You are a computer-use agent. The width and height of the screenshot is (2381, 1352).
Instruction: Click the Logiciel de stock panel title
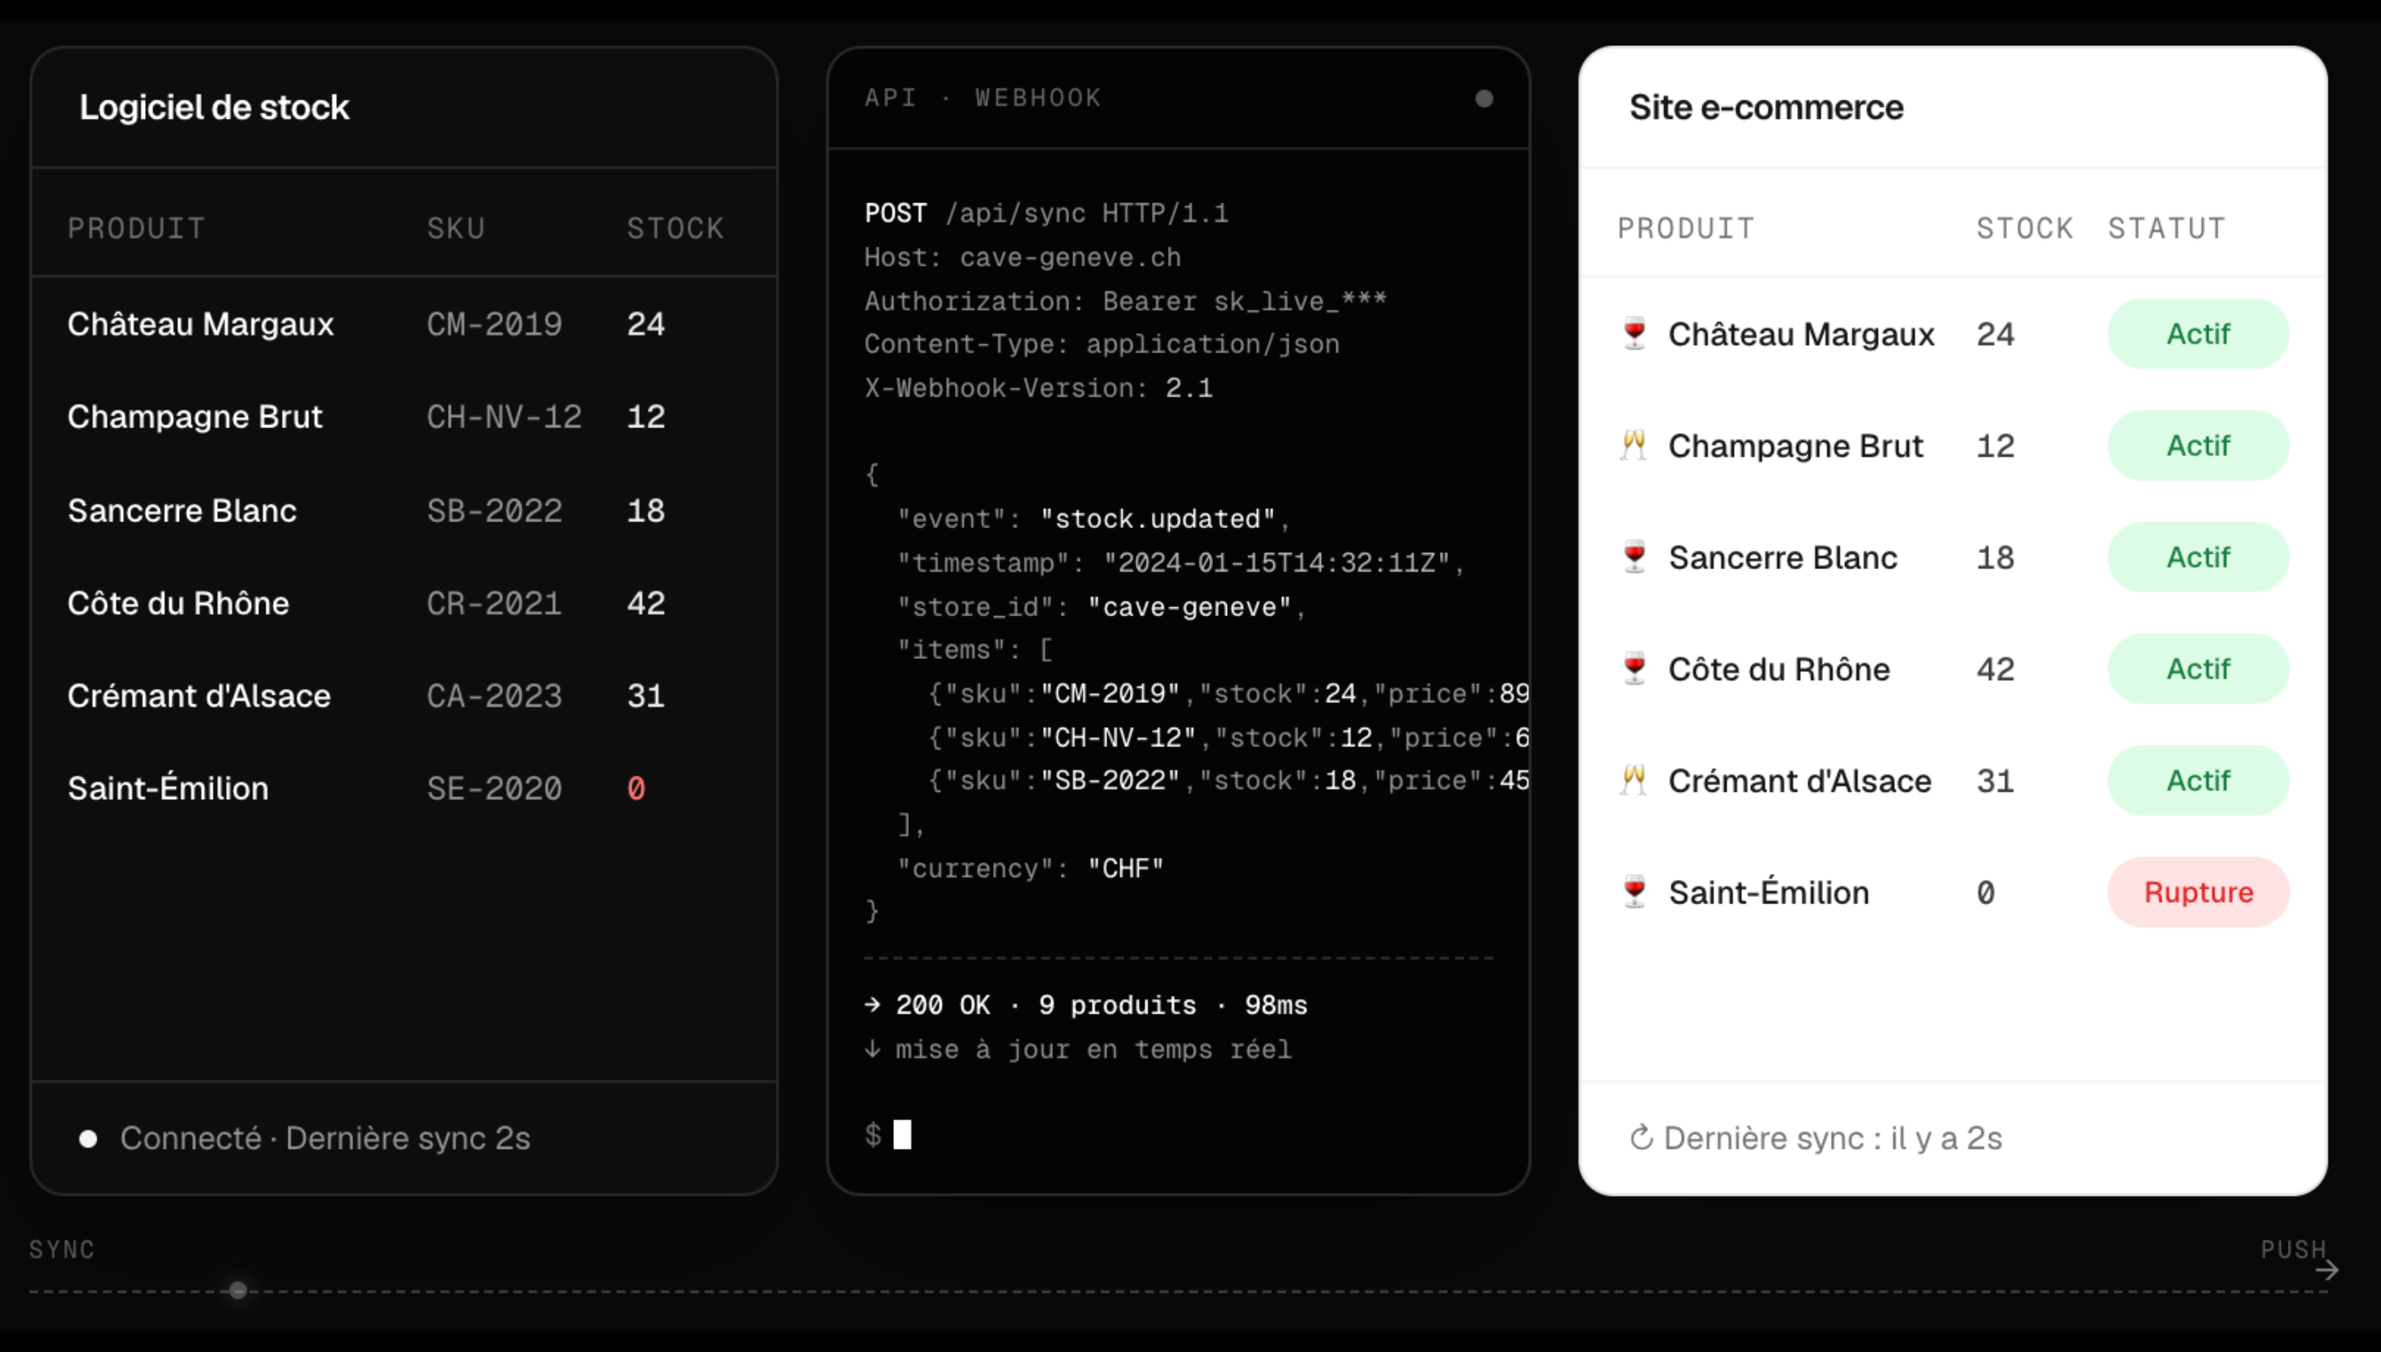pyautogui.click(x=214, y=107)
